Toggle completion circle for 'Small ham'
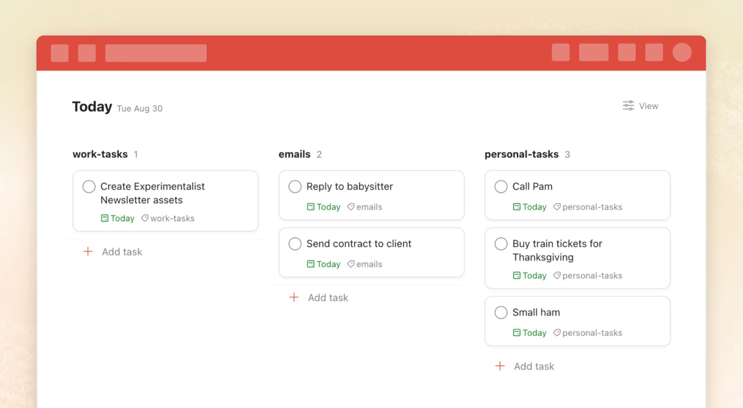 point(500,313)
